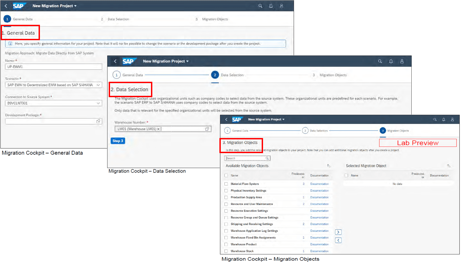Expand New Migration Project title in Migration Objects window

click(266, 119)
